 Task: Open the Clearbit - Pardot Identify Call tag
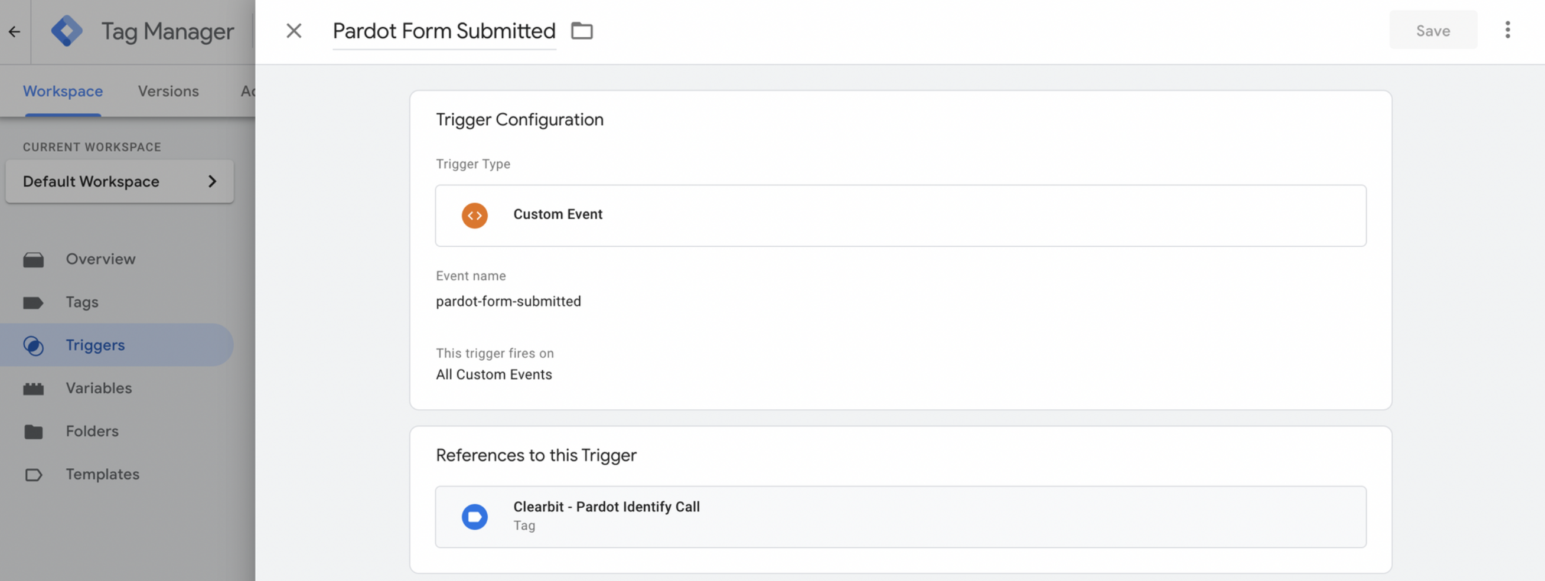click(x=606, y=507)
